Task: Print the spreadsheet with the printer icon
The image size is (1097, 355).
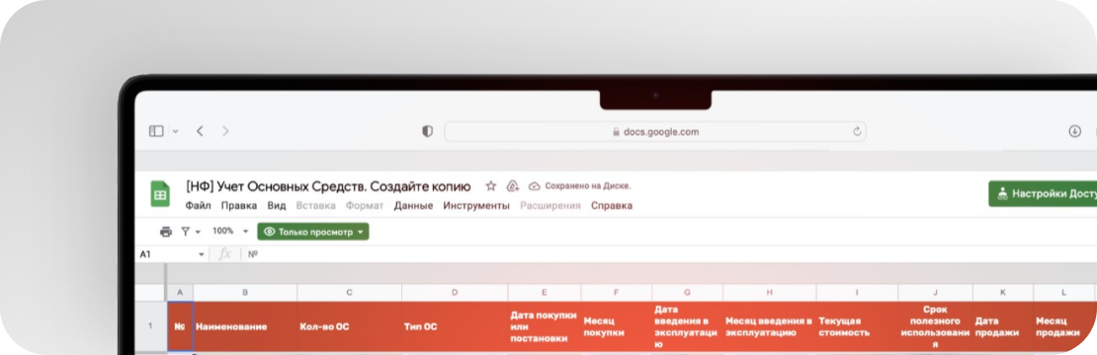Action: 166,232
